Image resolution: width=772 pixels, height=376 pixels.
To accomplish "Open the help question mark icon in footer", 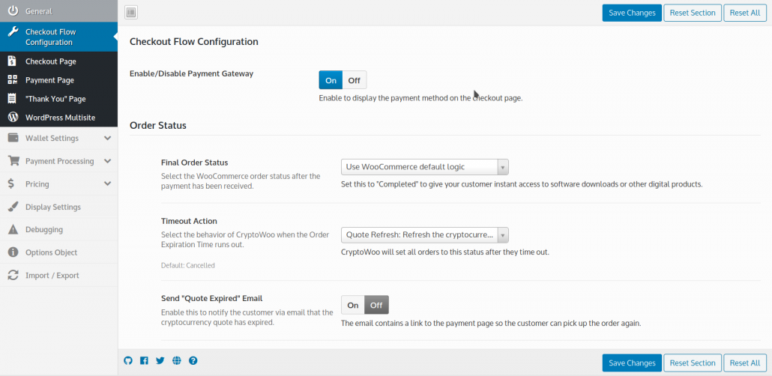I will pos(193,361).
